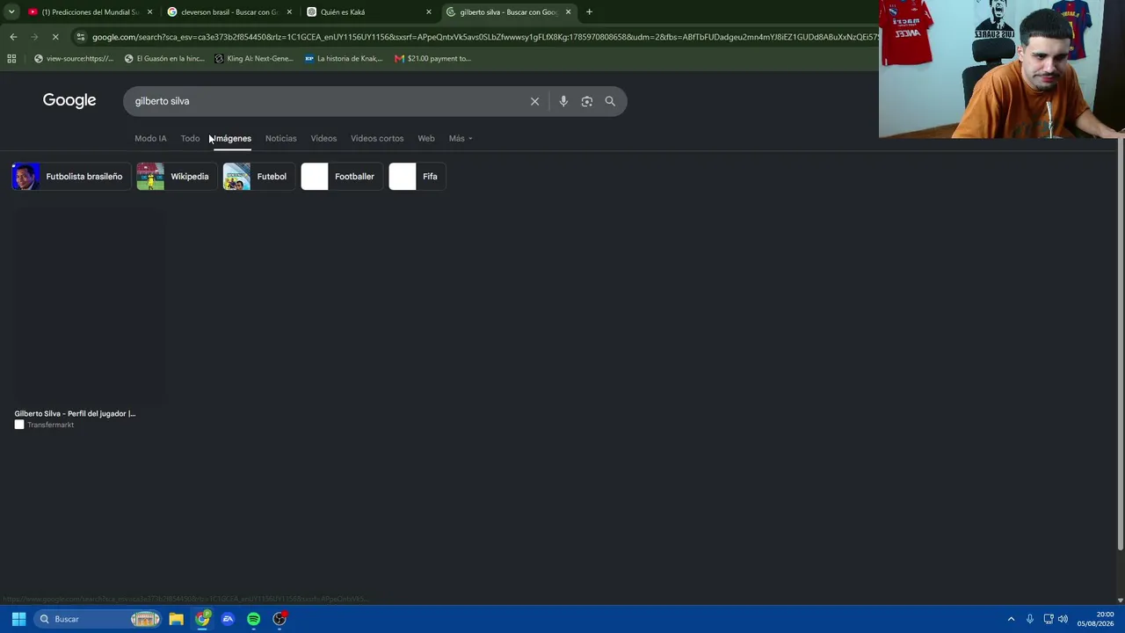Open a new browser tab
This screenshot has height=633, width=1125.
pos(589,12)
